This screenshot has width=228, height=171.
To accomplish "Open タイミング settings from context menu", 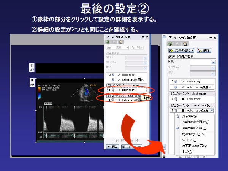I will coord(189,140).
